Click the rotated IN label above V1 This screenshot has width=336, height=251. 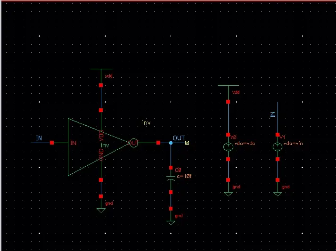[x=272, y=114]
